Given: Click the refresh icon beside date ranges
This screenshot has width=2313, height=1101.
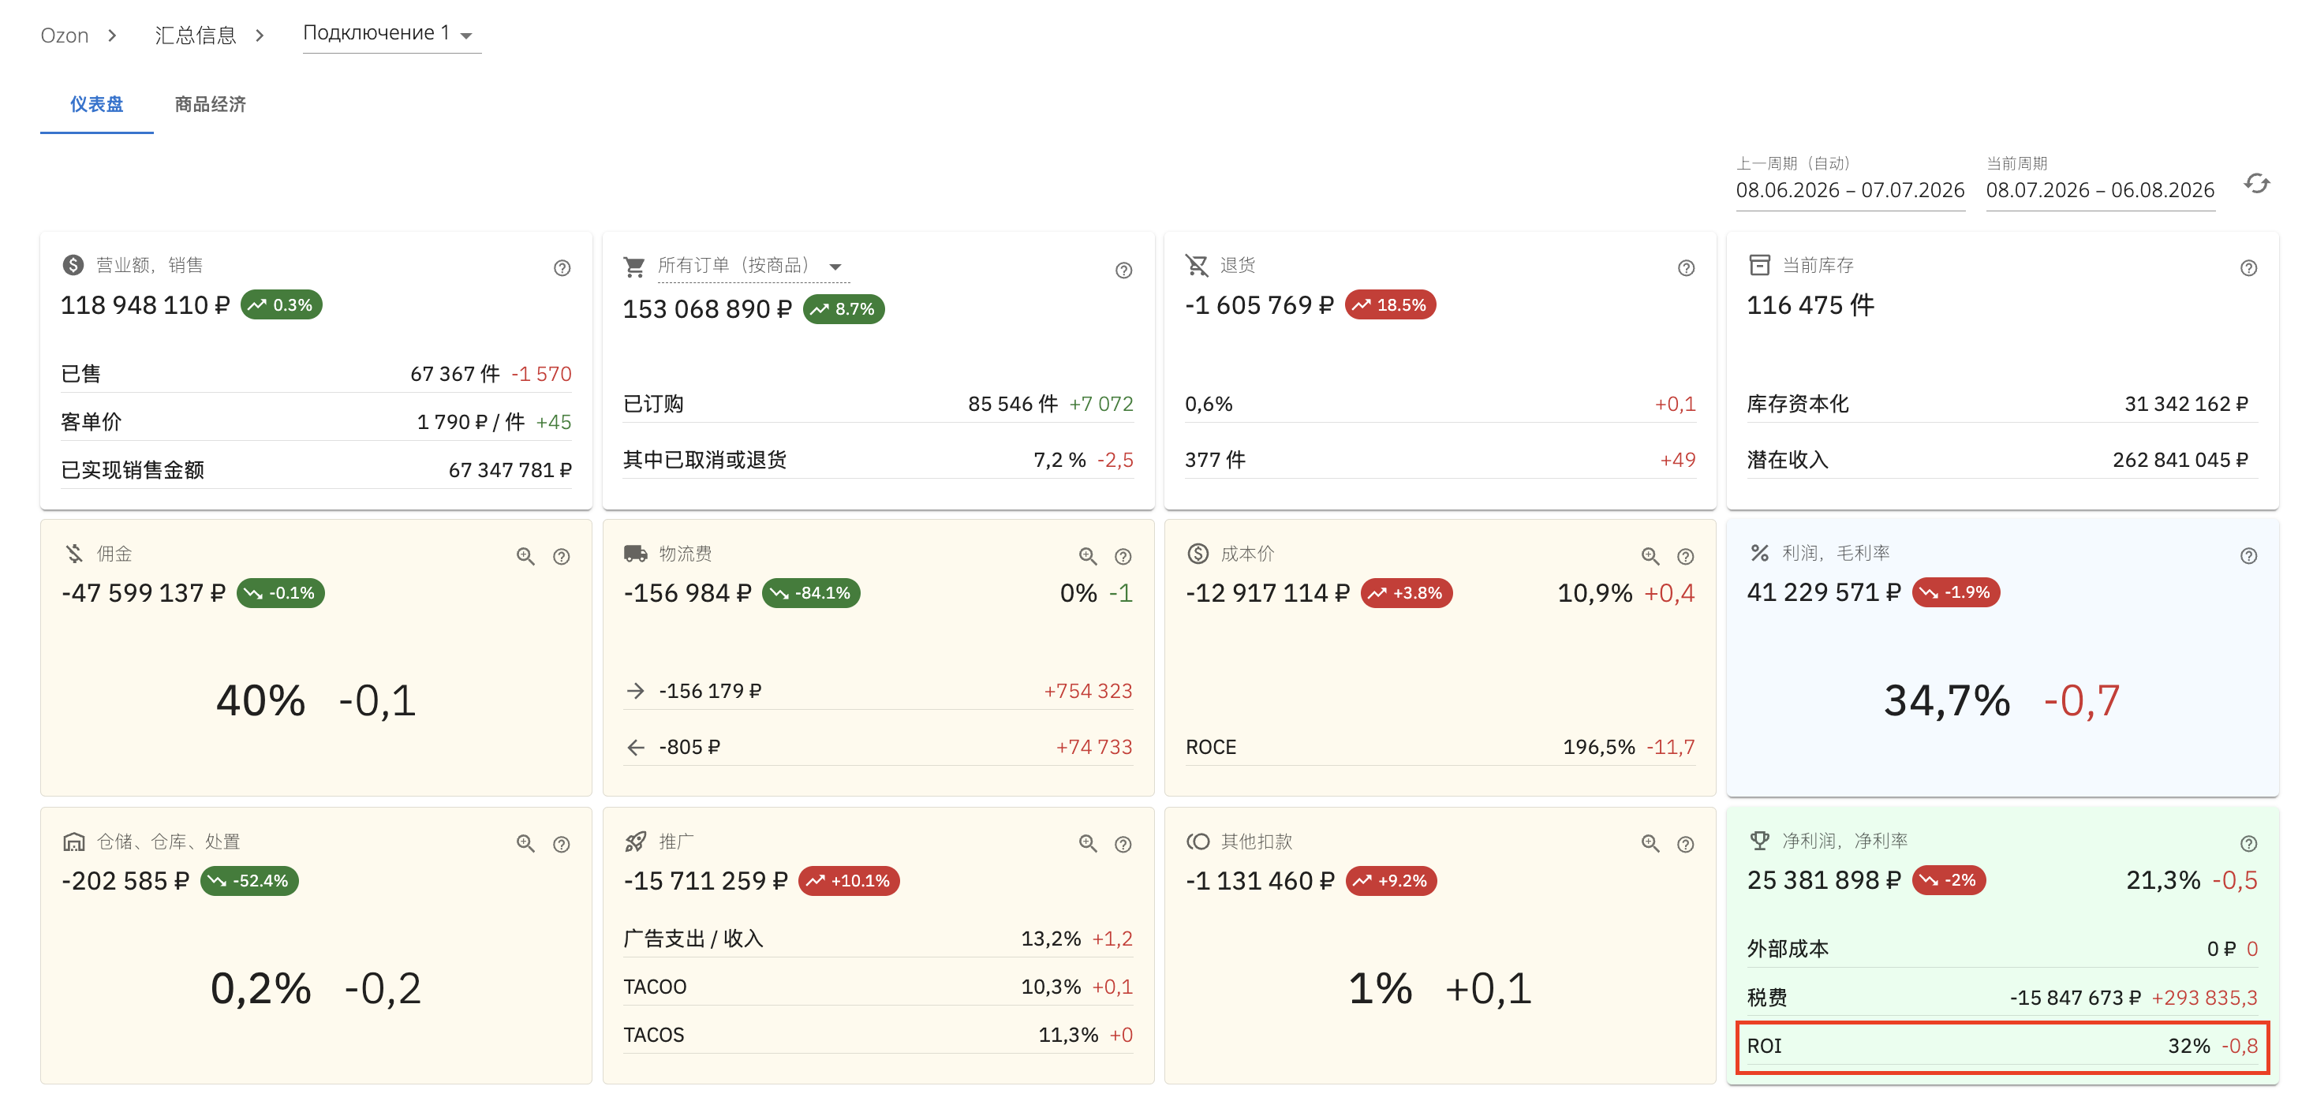Looking at the screenshot, I should click(2256, 184).
